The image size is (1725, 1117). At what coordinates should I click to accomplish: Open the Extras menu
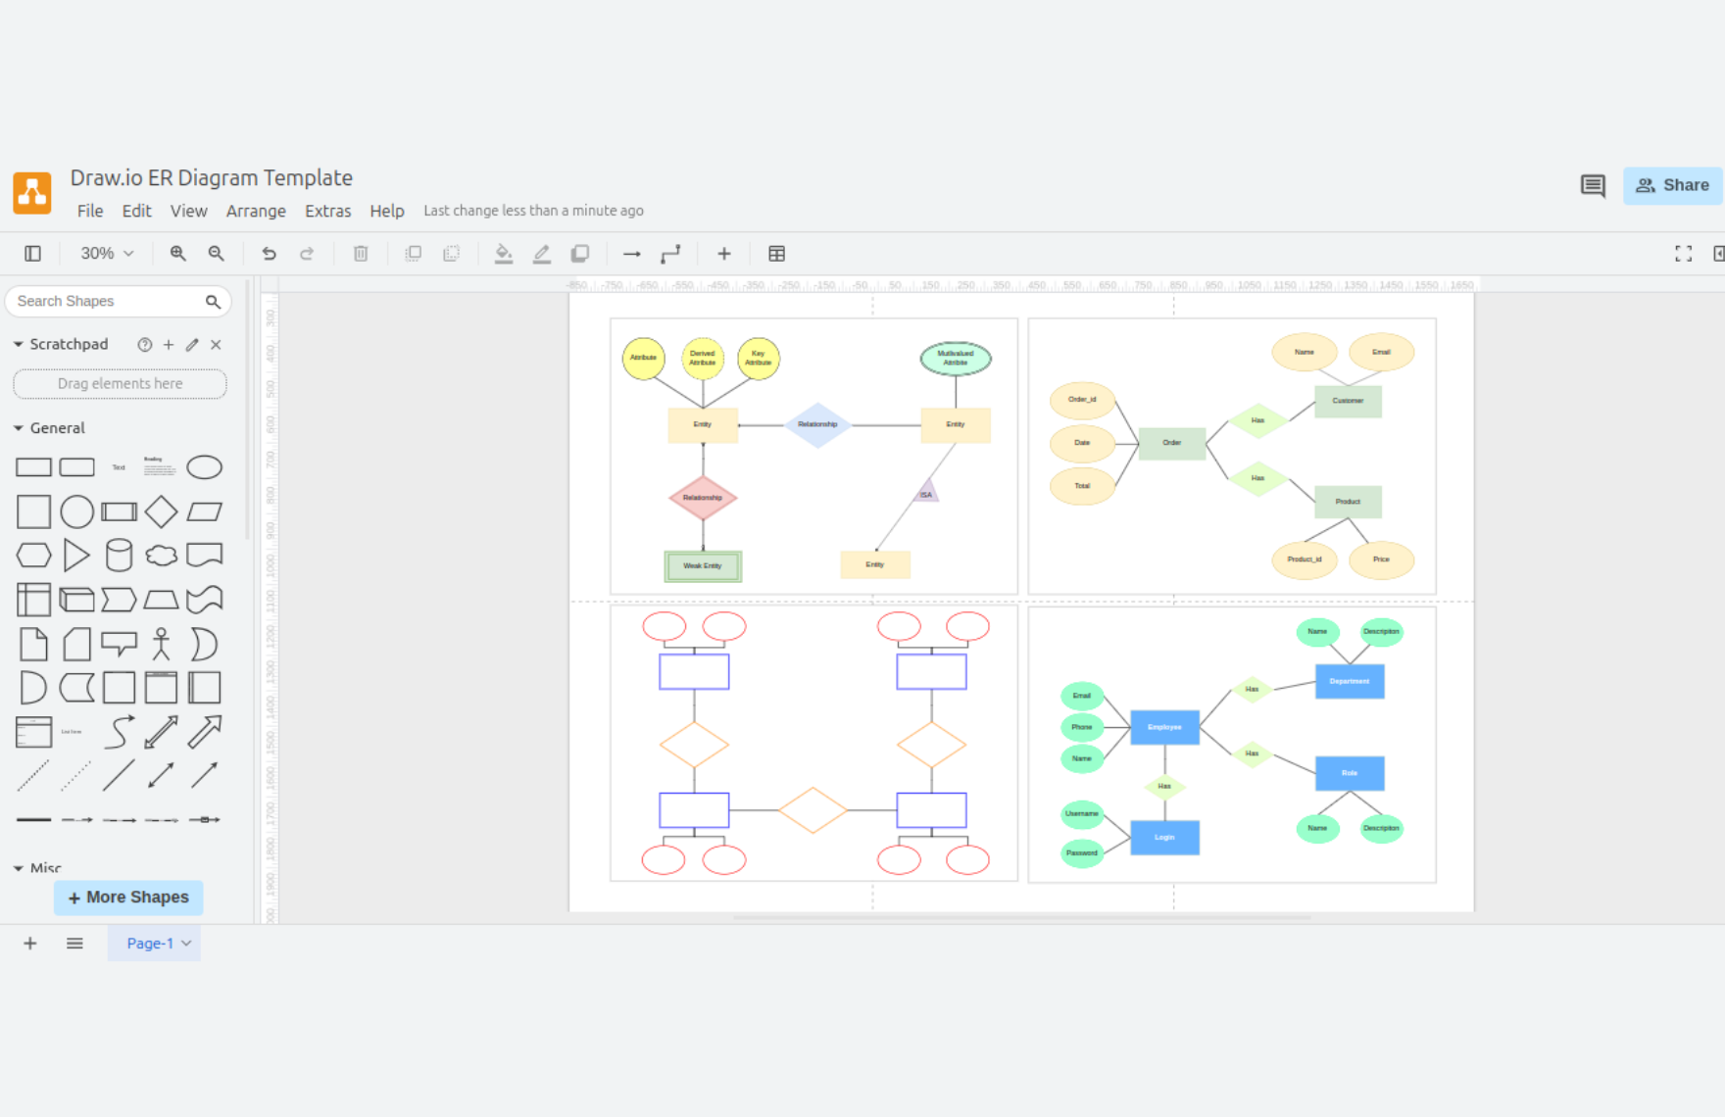tap(327, 211)
